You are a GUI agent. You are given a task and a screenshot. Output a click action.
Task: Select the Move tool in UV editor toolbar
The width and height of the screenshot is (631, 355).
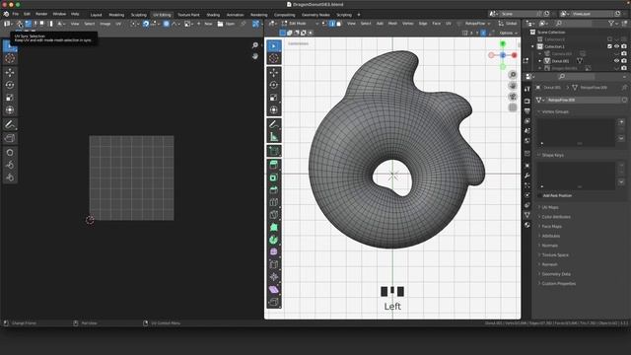pos(10,72)
